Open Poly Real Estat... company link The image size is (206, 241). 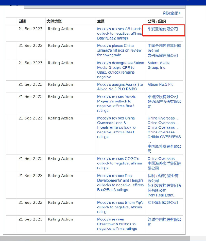point(162,195)
